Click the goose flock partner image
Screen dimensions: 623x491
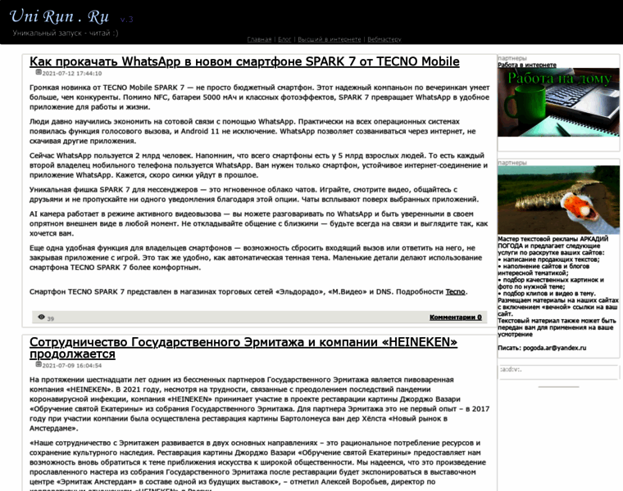pos(558,200)
